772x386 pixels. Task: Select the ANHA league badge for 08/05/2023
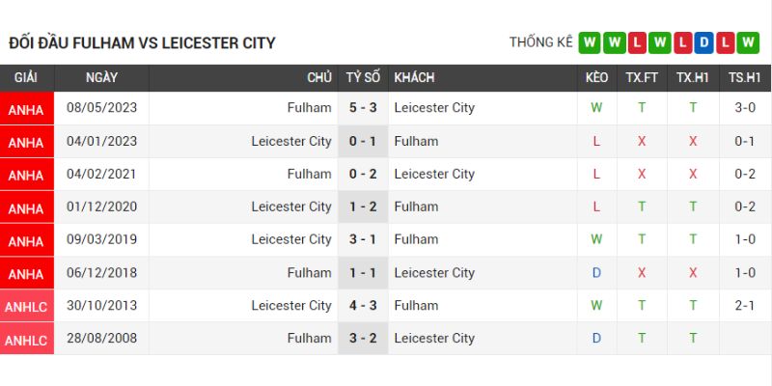(x=26, y=109)
